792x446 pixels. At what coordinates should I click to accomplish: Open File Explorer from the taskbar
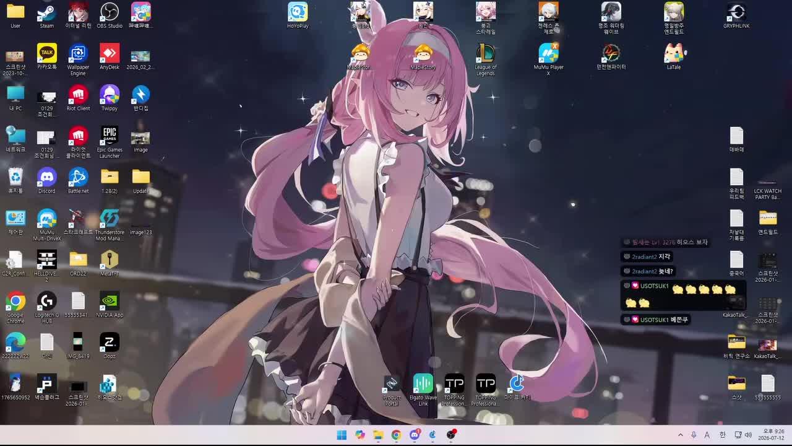[x=378, y=435]
